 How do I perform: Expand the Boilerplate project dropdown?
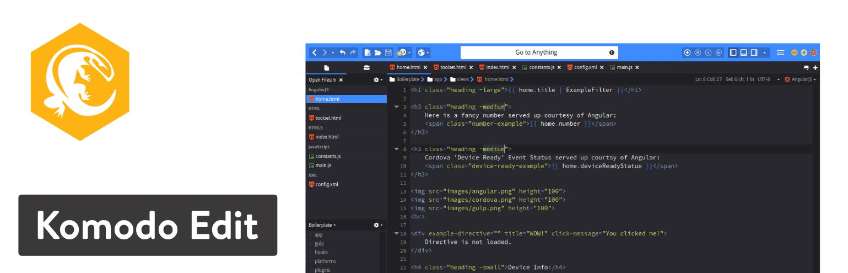pyautogui.click(x=322, y=225)
